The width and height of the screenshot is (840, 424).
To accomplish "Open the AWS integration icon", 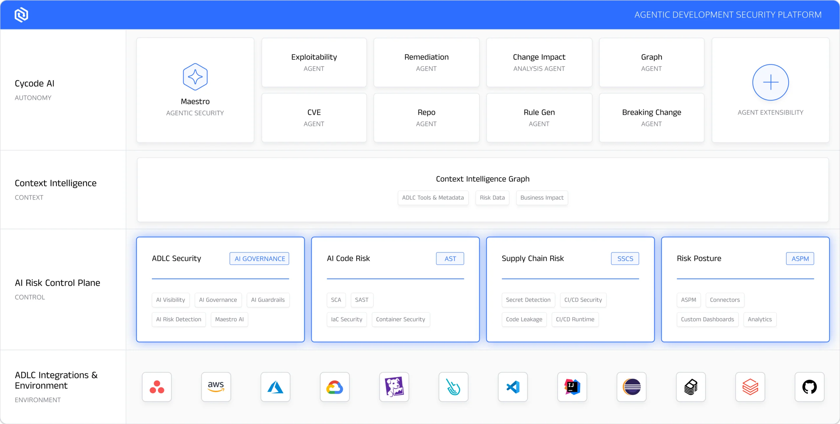I will coord(216,387).
